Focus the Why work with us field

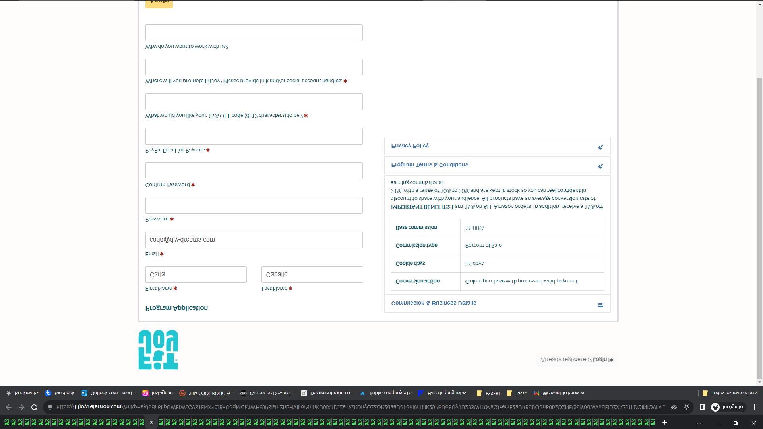click(x=254, y=33)
